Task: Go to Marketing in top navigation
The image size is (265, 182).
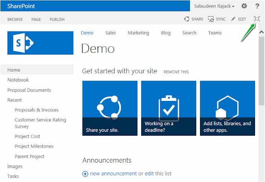Action: point(138,33)
